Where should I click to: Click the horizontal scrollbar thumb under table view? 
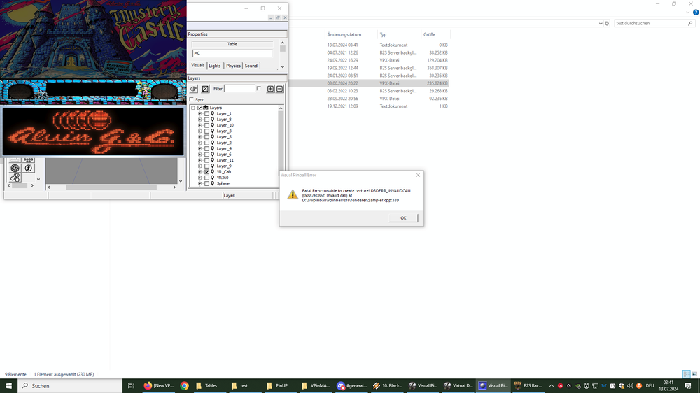pyautogui.click(x=111, y=187)
